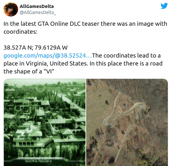The height and width of the screenshot is (166, 171).
Task: Click the blue Twitter bird logo
Action: tap(164, 6)
